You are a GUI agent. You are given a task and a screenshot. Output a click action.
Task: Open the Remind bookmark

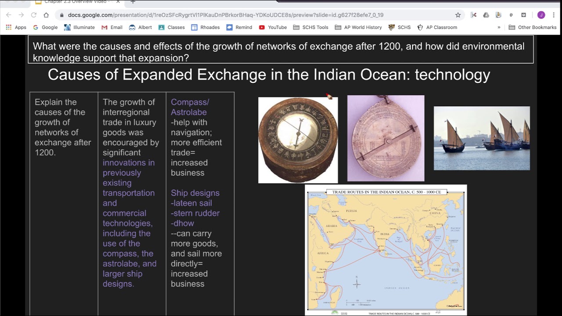(239, 27)
